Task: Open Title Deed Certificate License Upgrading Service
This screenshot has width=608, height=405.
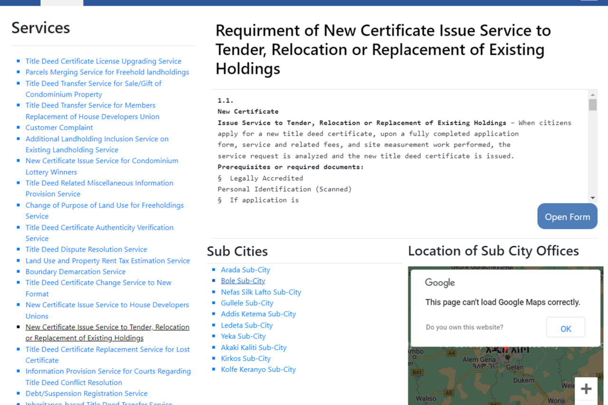Action: point(103,61)
